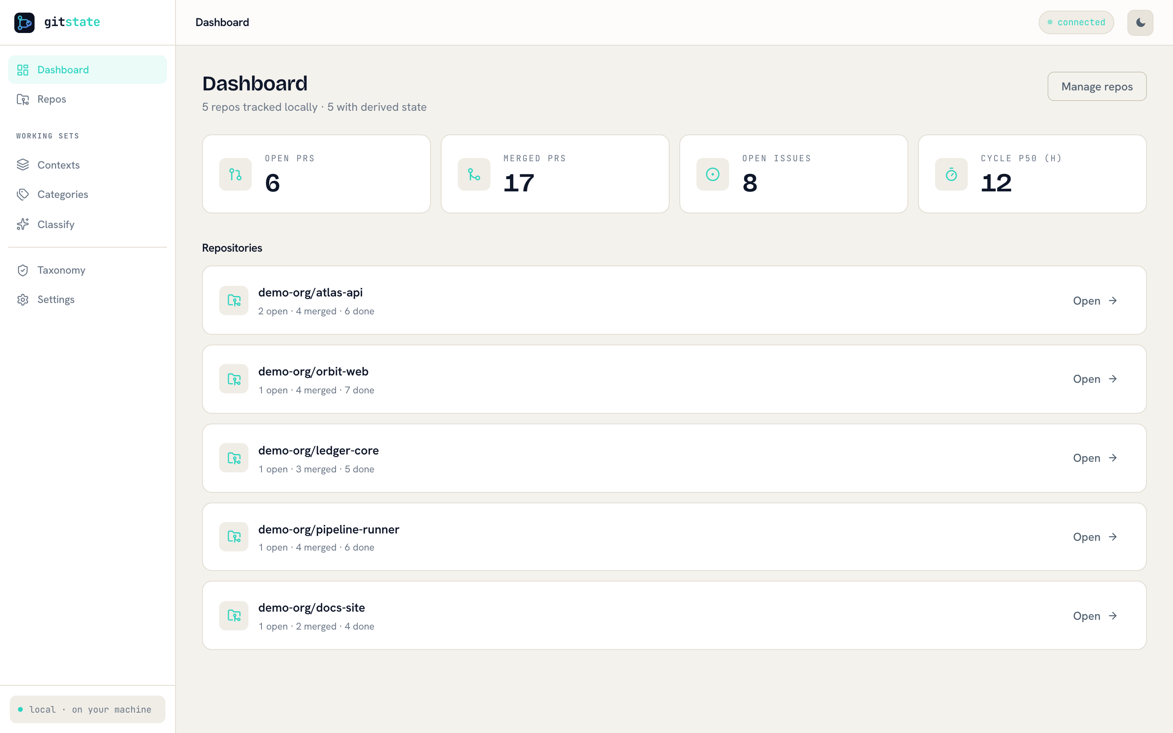Click "2 open · 4 merged · 6 done" text
This screenshot has height=733, width=1173.
click(316, 311)
